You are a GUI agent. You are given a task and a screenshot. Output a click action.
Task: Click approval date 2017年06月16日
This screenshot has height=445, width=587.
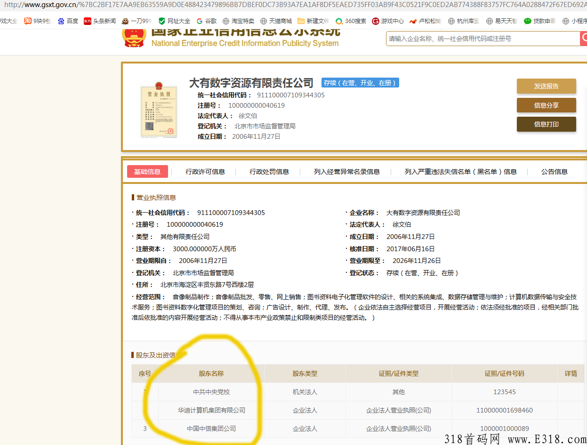410,249
